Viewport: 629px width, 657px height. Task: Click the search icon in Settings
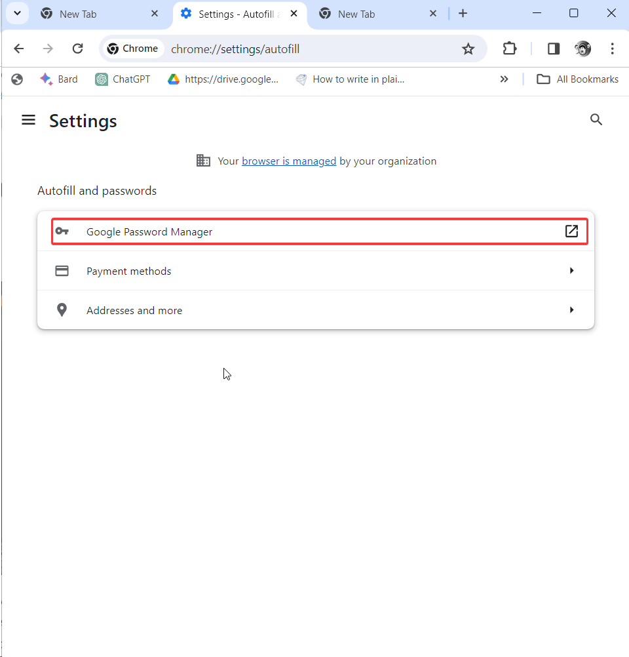click(x=596, y=119)
